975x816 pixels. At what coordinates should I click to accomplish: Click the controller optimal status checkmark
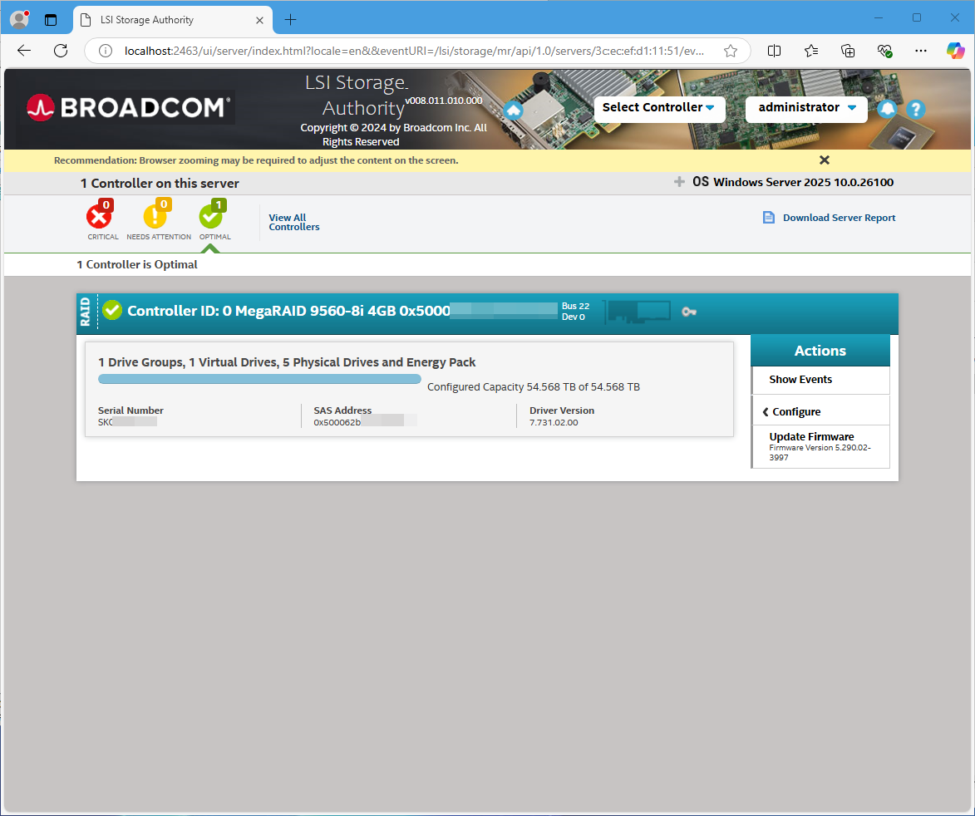pyautogui.click(x=112, y=310)
